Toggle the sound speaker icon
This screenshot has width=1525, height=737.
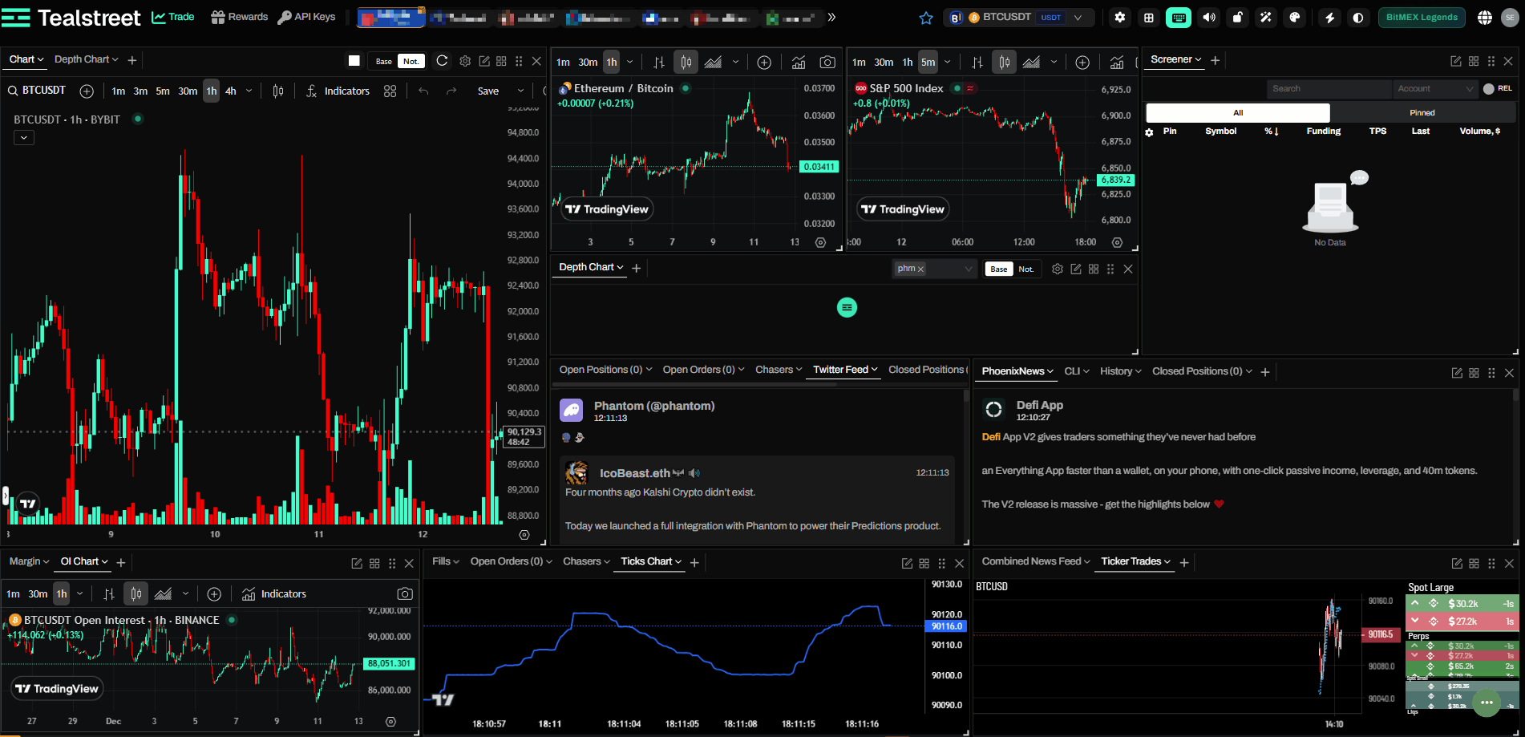[x=1209, y=18]
